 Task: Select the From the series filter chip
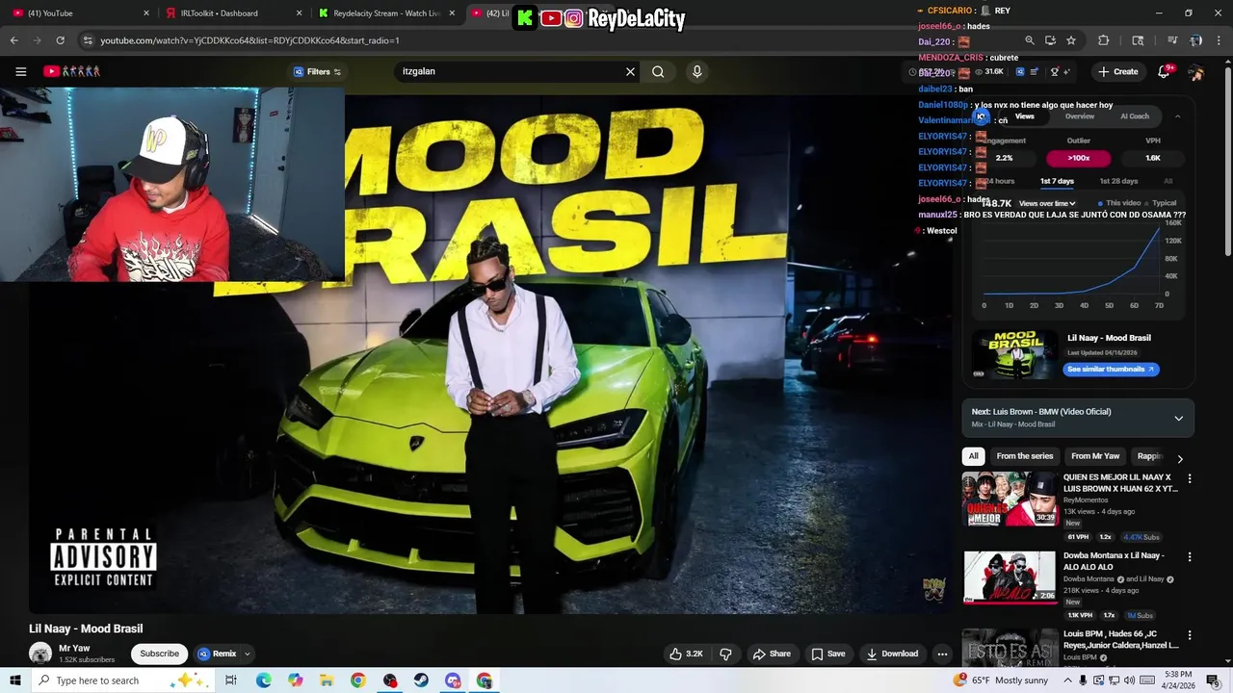(x=1025, y=456)
